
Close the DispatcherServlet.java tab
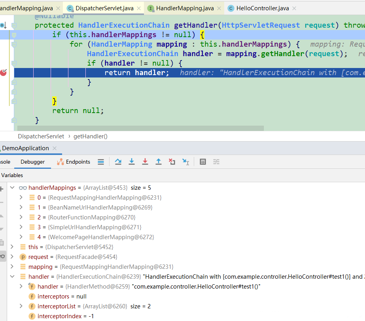139,8
